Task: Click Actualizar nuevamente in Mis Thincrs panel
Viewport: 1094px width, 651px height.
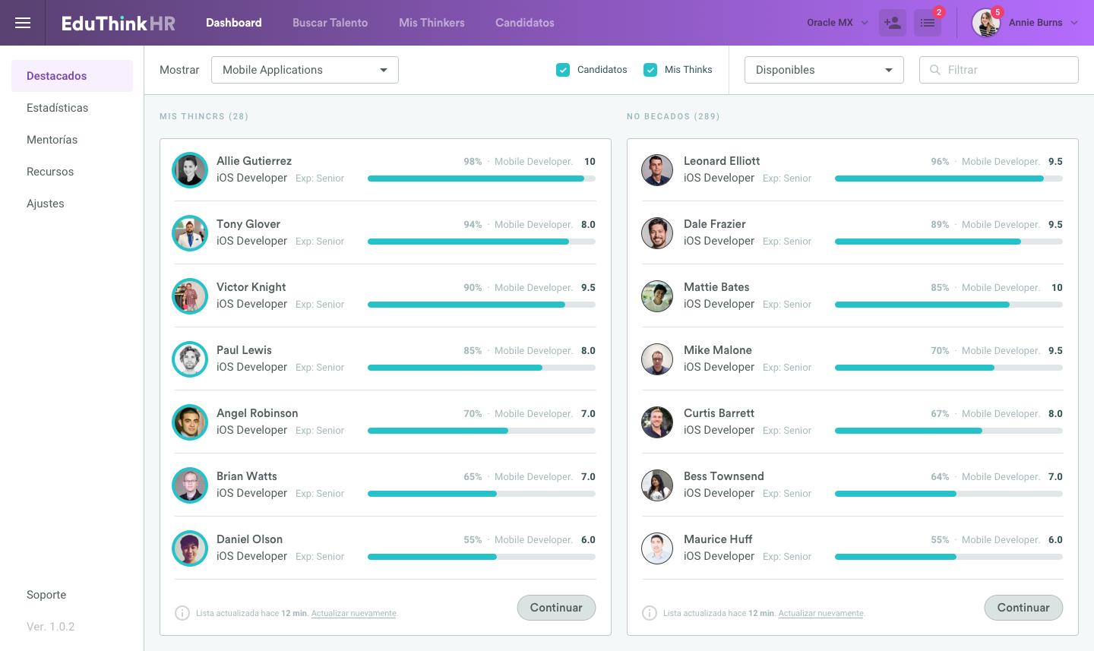Action: coord(354,613)
